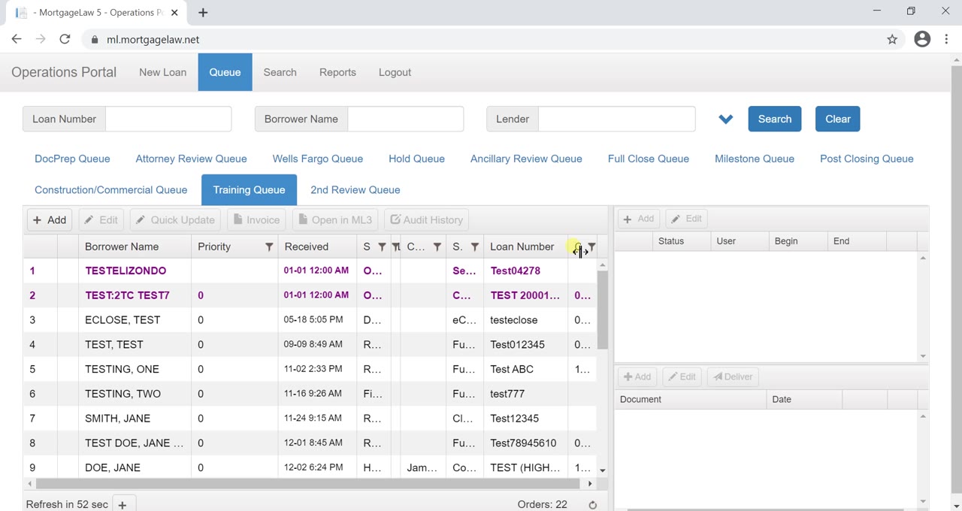Switch to the Hold Queue tab

tap(416, 159)
